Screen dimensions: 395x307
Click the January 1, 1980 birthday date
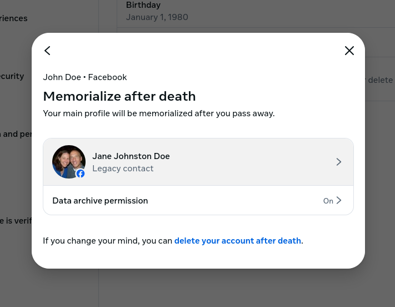pos(157,17)
